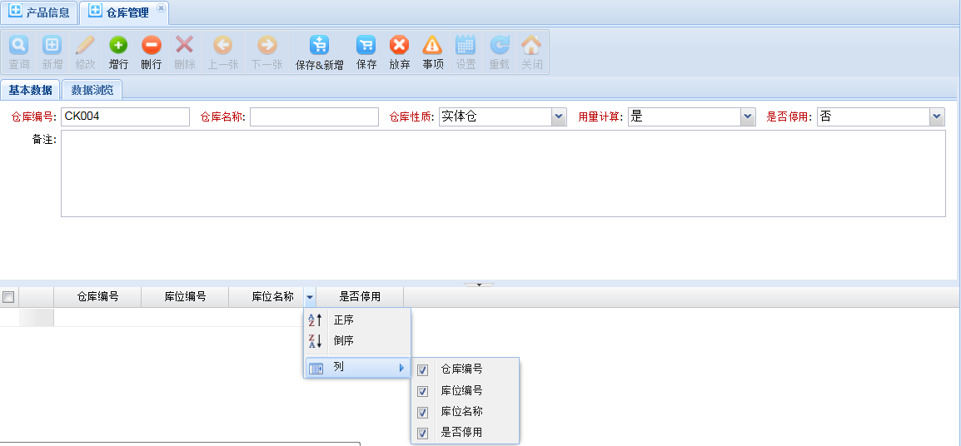Expand the 仓库性质 dropdown
This screenshot has height=446, width=961.
(x=559, y=117)
